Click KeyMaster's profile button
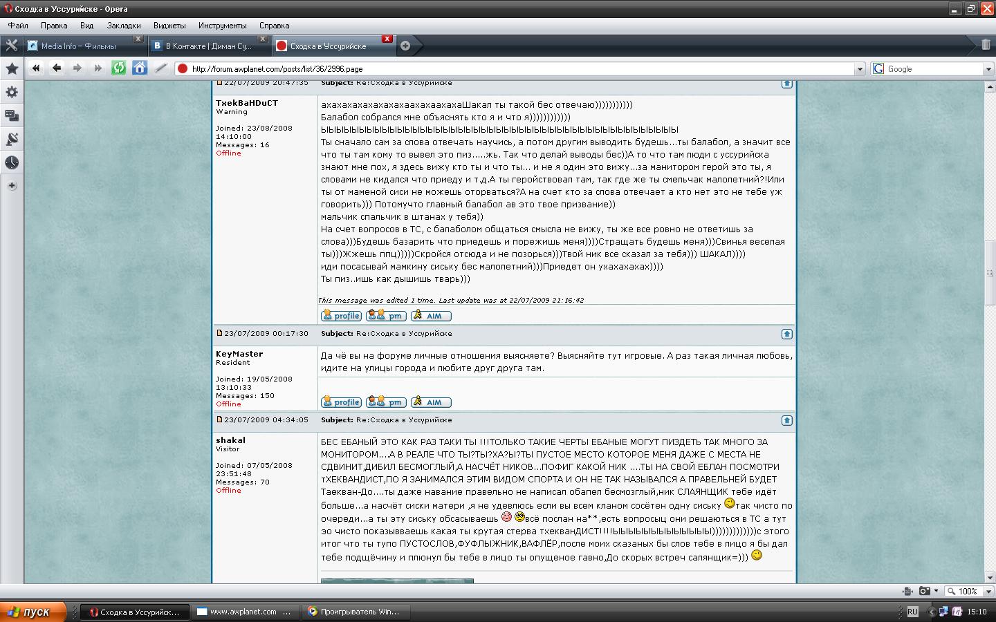996x622 pixels. click(341, 402)
